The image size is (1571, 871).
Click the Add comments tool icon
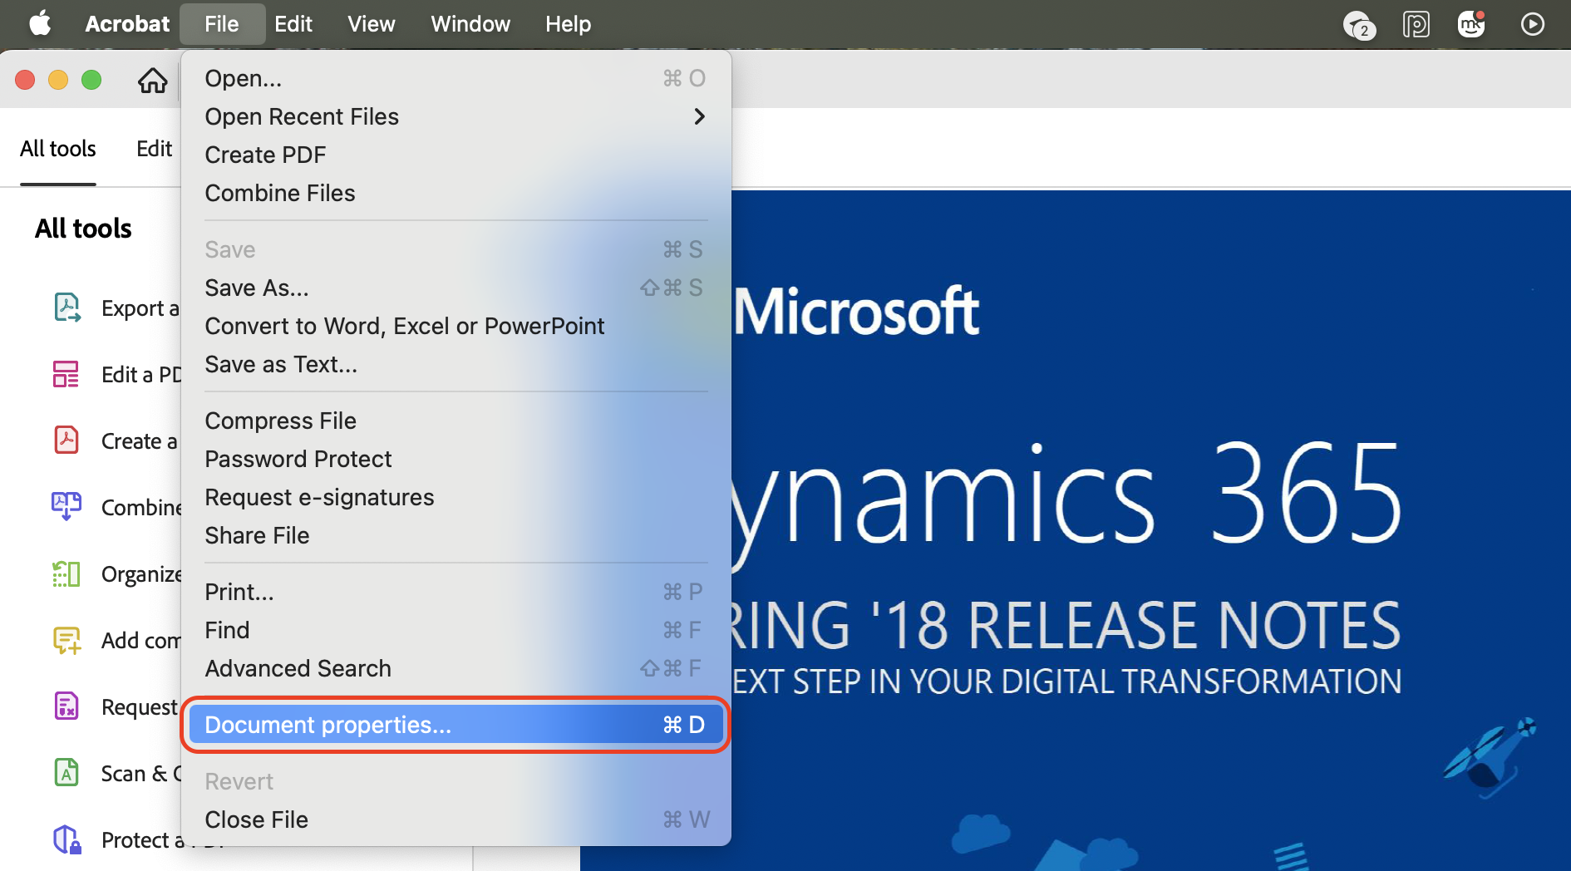[66, 639]
